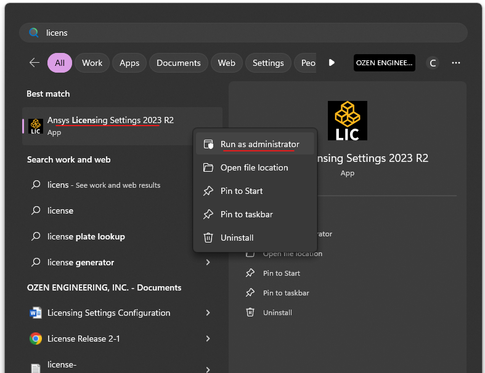The image size is (485, 373).
Task: Select Pin to Start in context menu
Action: (242, 191)
